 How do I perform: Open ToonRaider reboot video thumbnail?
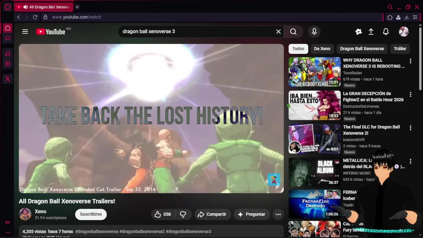click(315, 72)
